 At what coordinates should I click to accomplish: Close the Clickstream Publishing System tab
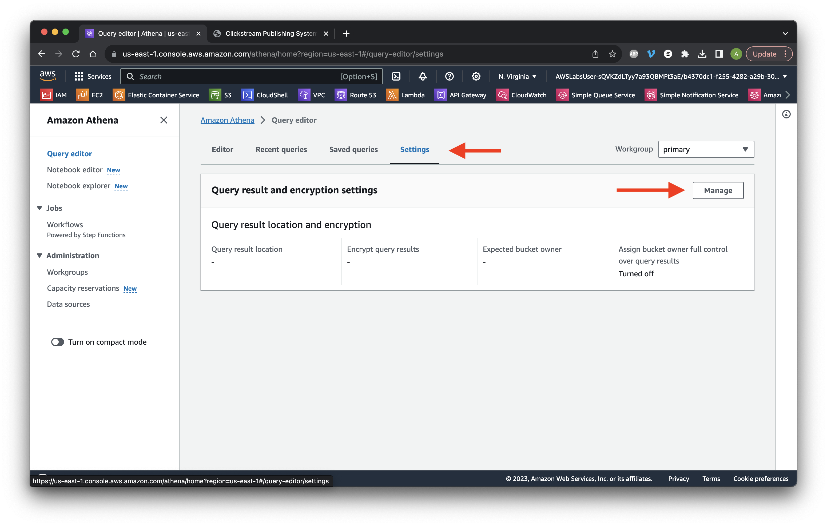(x=326, y=33)
